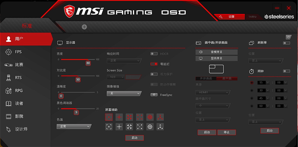
Task: Toggle the HDCR switch
Action: [154, 54]
